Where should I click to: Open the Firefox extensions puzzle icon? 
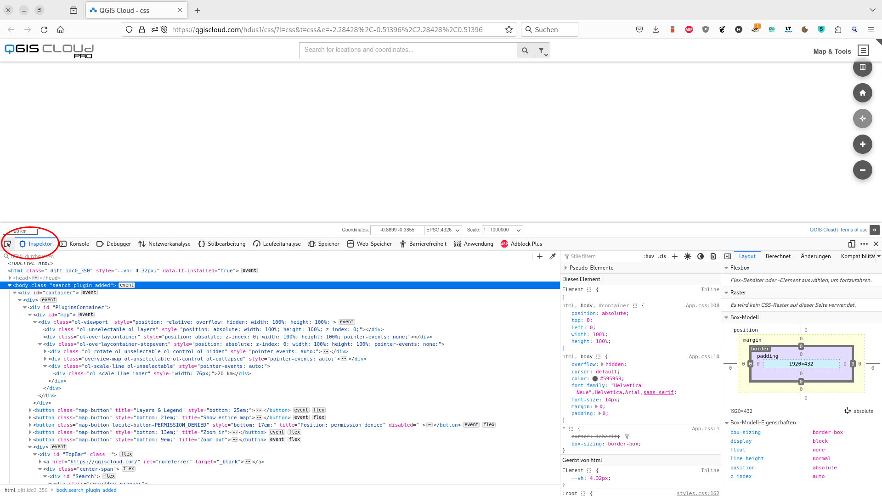click(838, 29)
